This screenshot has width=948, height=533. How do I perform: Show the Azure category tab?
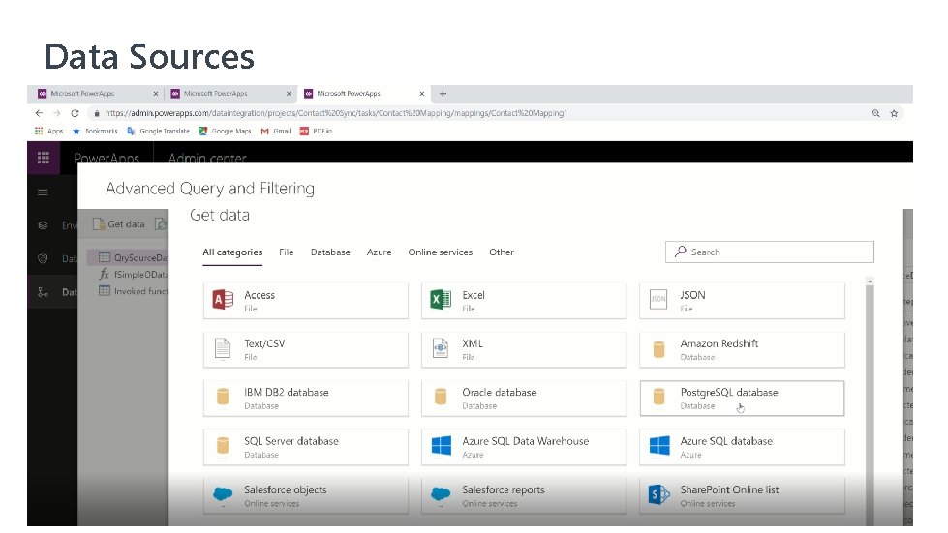(x=379, y=252)
